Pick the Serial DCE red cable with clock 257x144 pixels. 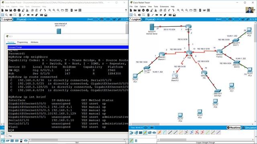(197, 132)
